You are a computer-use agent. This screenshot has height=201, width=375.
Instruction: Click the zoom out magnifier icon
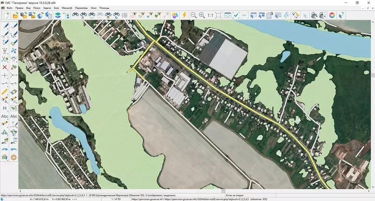[193, 15]
